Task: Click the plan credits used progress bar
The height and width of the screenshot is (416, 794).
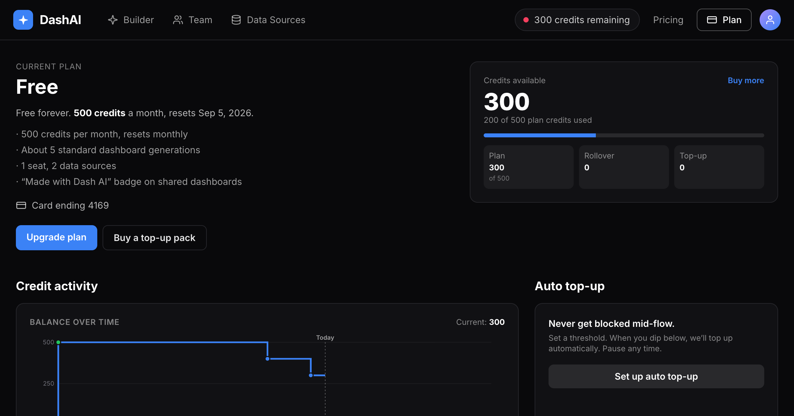Action: click(624, 135)
